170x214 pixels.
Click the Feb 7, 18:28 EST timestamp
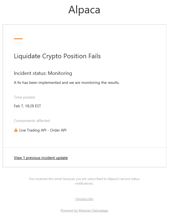27,106
